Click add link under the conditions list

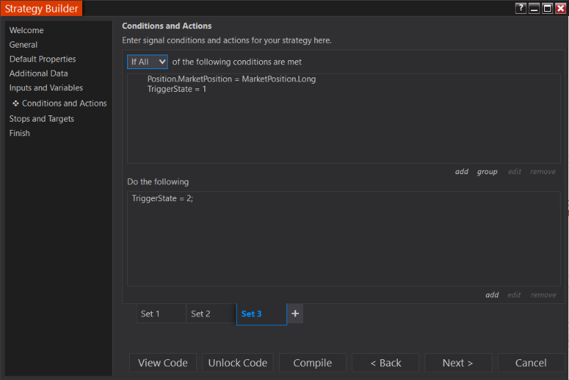[461, 171]
